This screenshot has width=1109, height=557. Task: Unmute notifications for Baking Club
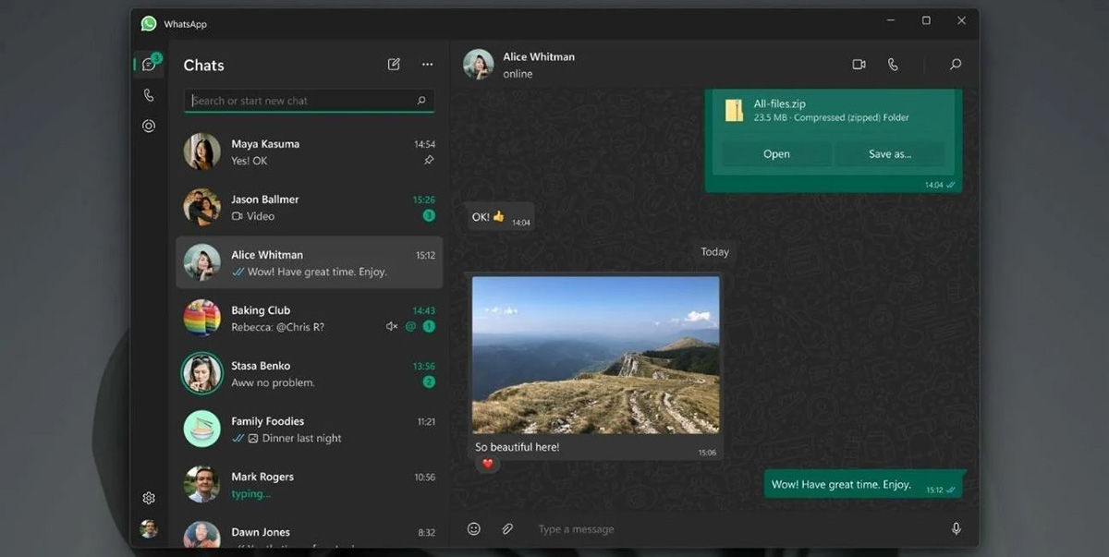click(391, 325)
